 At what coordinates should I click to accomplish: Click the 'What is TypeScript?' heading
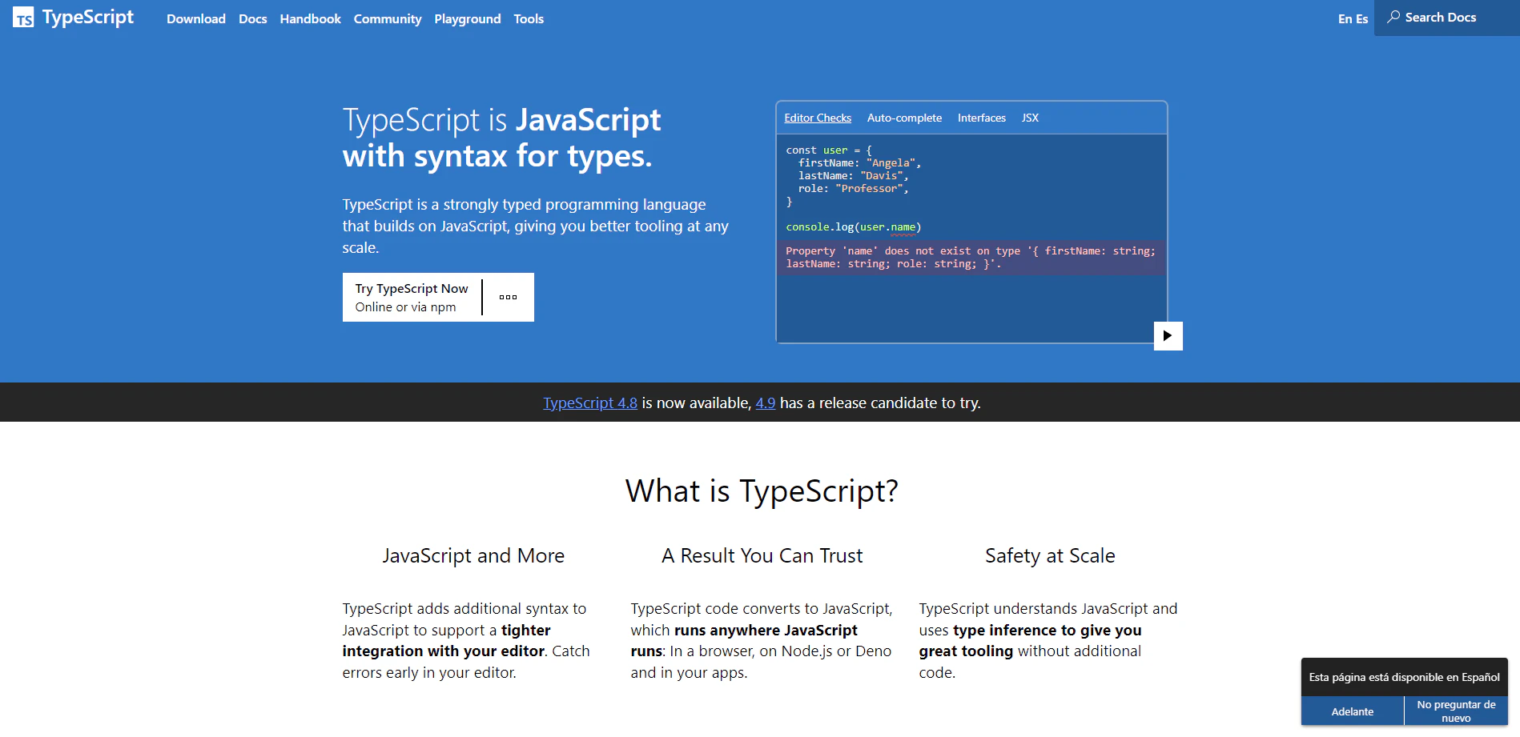(762, 491)
